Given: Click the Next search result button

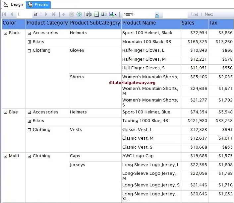Looking at the screenshot, I should coord(208,14).
